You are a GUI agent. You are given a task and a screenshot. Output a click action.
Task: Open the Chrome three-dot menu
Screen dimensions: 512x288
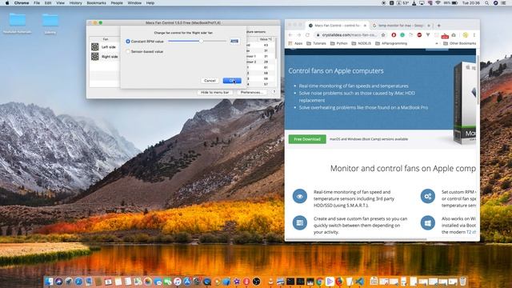474,35
